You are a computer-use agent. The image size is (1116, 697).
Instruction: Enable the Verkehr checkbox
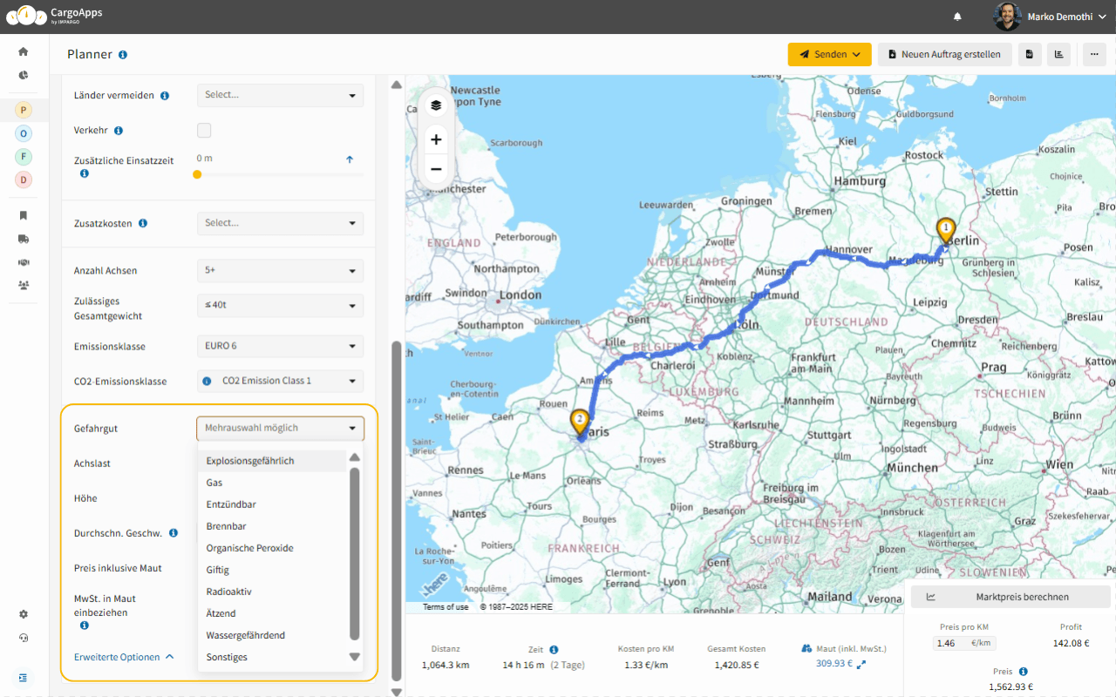[x=203, y=130]
